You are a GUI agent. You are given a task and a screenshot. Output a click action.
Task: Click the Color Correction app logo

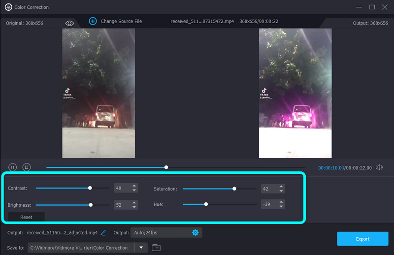pyautogui.click(x=8, y=7)
